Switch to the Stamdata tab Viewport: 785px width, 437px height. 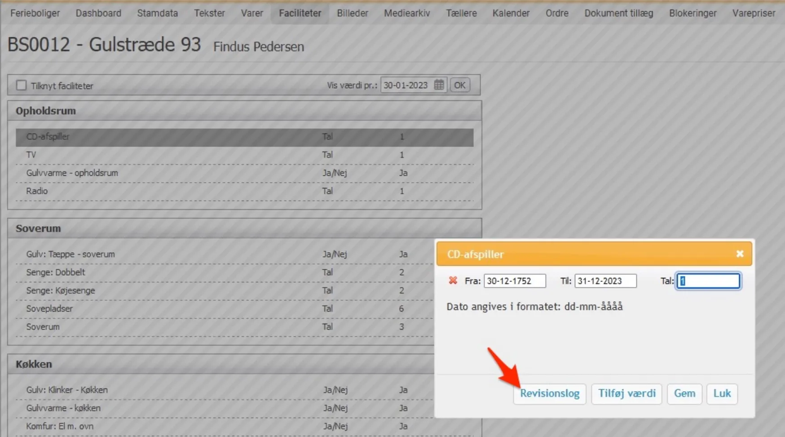coord(157,13)
